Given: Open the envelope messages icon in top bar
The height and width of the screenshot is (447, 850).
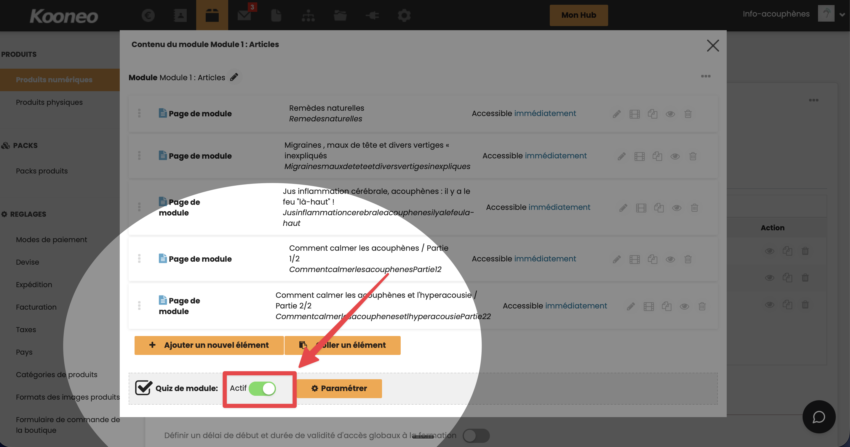Looking at the screenshot, I should (x=244, y=15).
